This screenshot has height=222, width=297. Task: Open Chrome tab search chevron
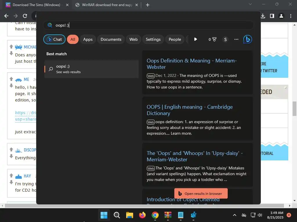click(x=250, y=4)
